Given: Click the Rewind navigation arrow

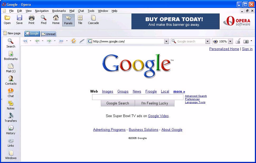Looking at the screenshot, I should [x=25, y=41].
